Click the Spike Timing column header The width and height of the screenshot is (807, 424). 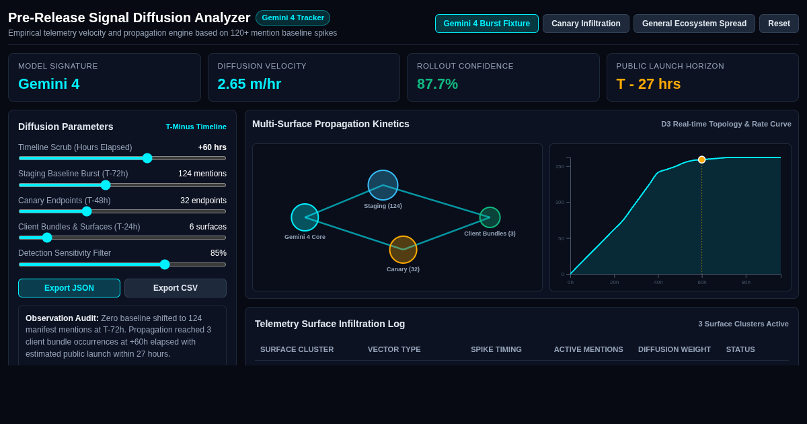coord(496,349)
